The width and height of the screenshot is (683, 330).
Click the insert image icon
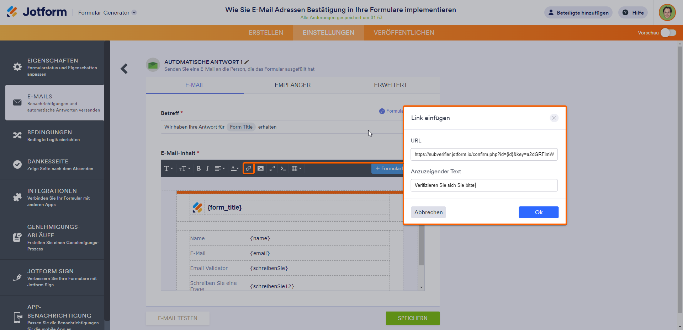[261, 168]
